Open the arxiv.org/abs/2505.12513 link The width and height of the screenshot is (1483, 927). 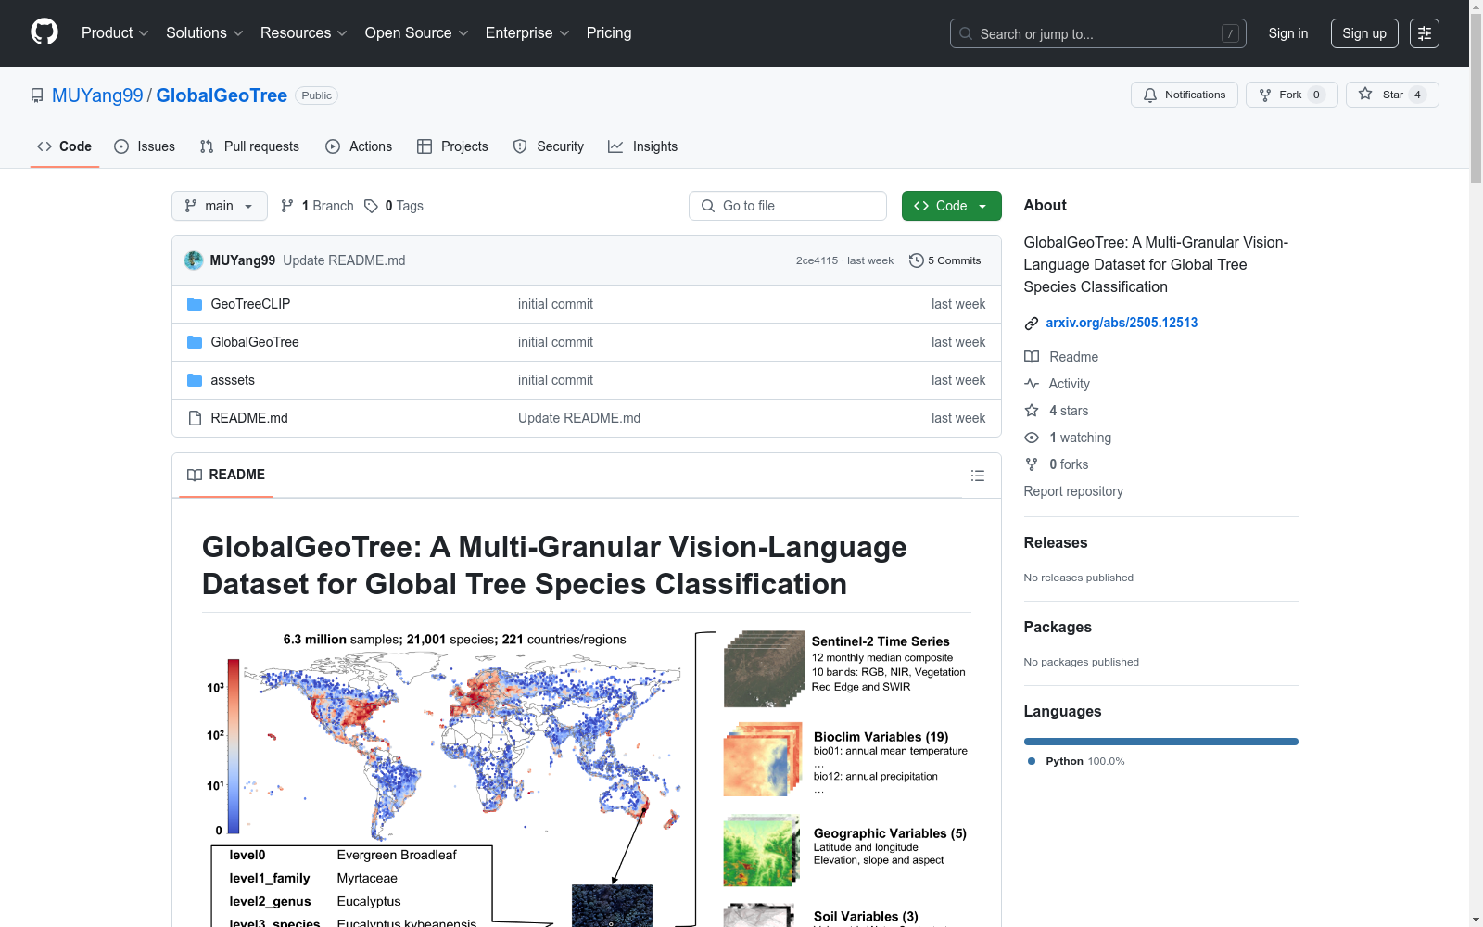(1122, 323)
